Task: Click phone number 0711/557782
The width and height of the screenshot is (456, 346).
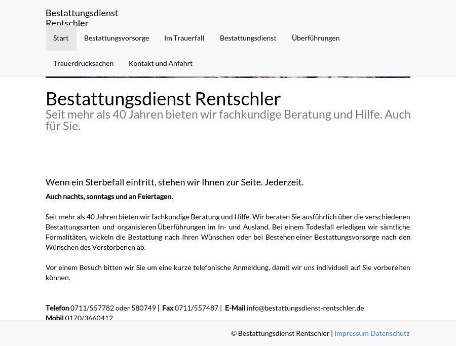Action: 92,308
